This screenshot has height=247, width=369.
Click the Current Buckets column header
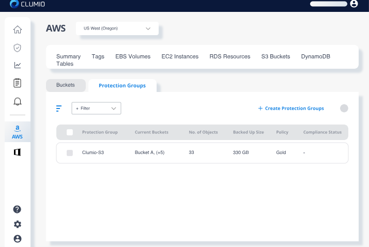click(151, 132)
